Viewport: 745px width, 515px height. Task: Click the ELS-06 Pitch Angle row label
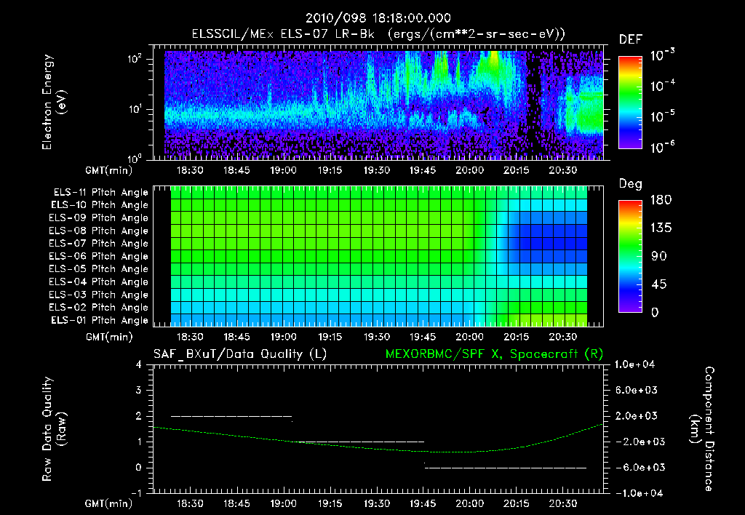pos(98,256)
